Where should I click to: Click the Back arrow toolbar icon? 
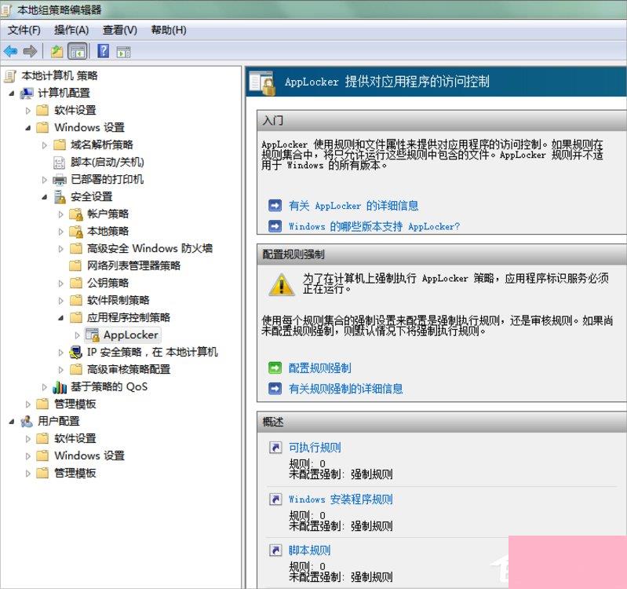pyautogui.click(x=11, y=51)
